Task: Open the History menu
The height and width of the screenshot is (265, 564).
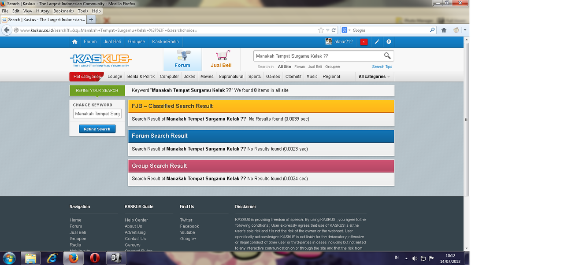Action: (43, 11)
